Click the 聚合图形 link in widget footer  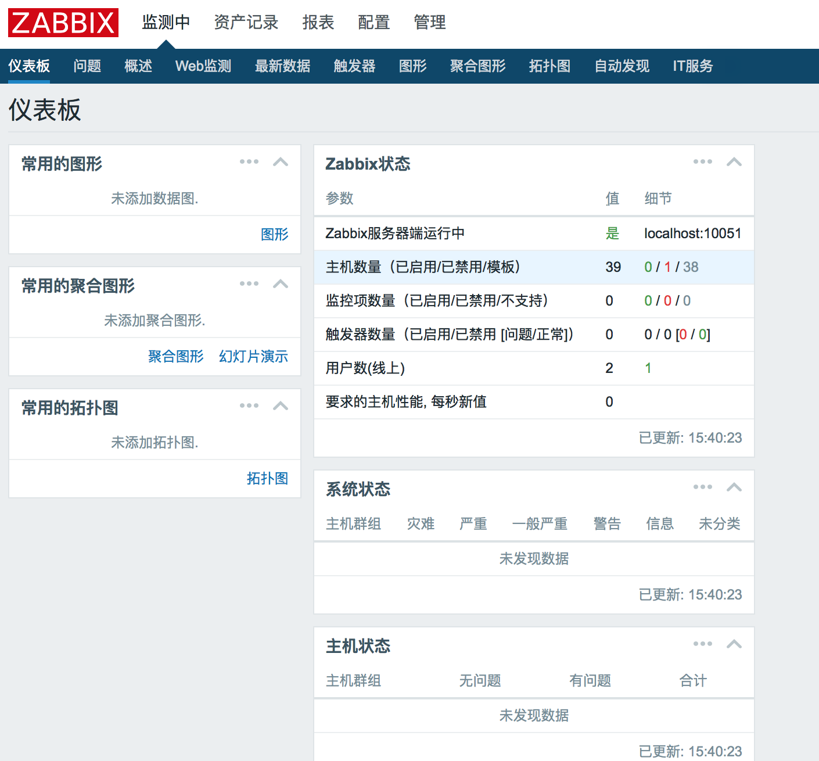pos(176,357)
